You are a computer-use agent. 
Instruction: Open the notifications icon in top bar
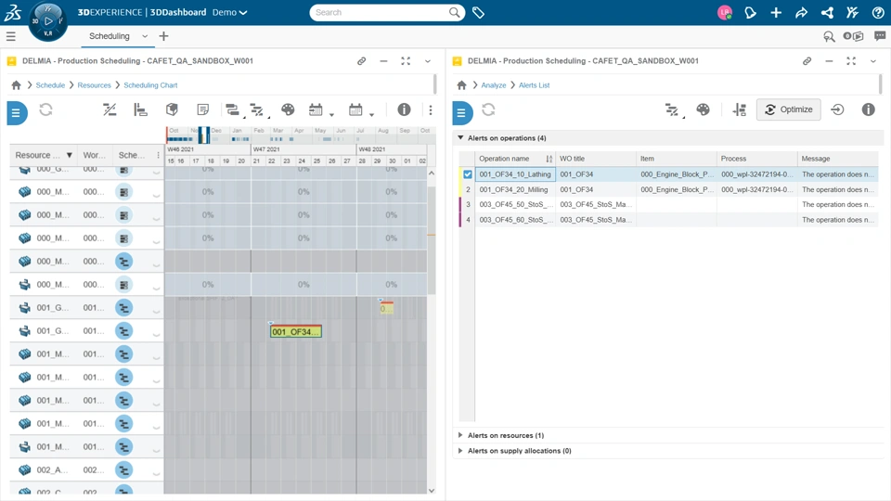point(750,12)
